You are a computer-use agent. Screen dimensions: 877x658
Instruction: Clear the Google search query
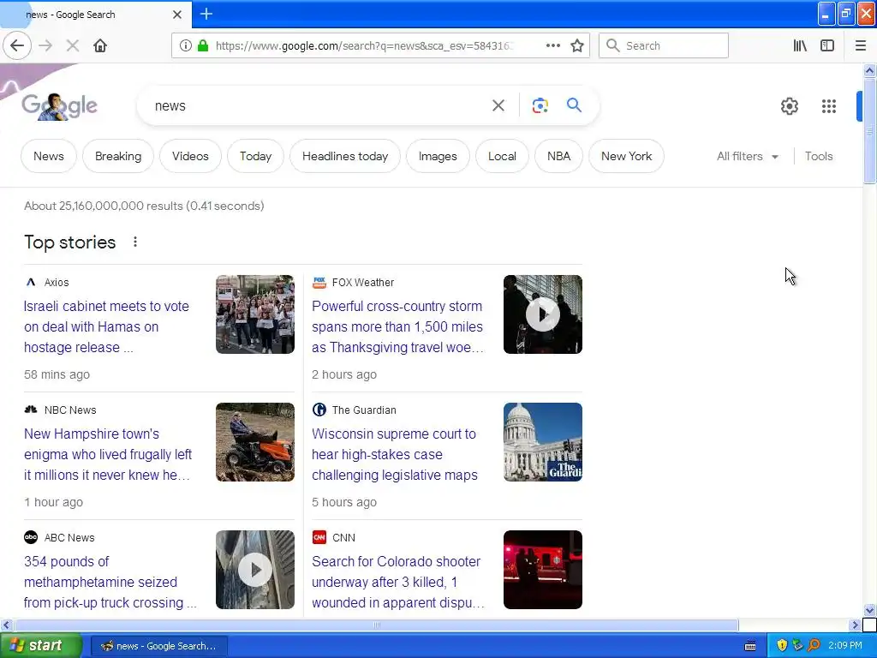(x=498, y=105)
